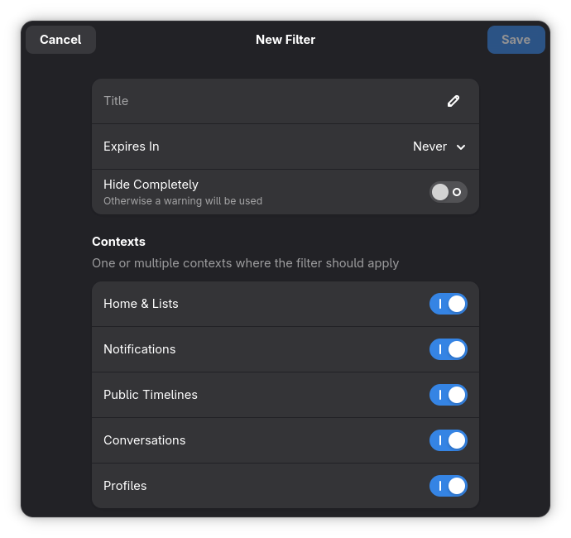
Task: Turn off the Profiles context switch
Action: tap(449, 486)
